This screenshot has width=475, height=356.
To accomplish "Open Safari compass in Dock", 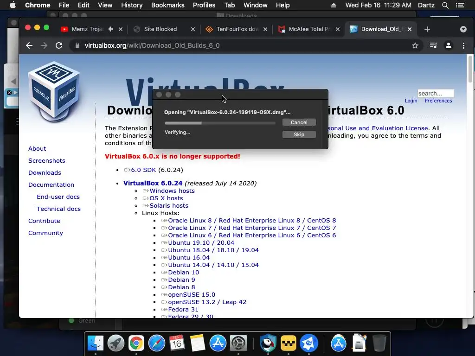I will coord(157,343).
